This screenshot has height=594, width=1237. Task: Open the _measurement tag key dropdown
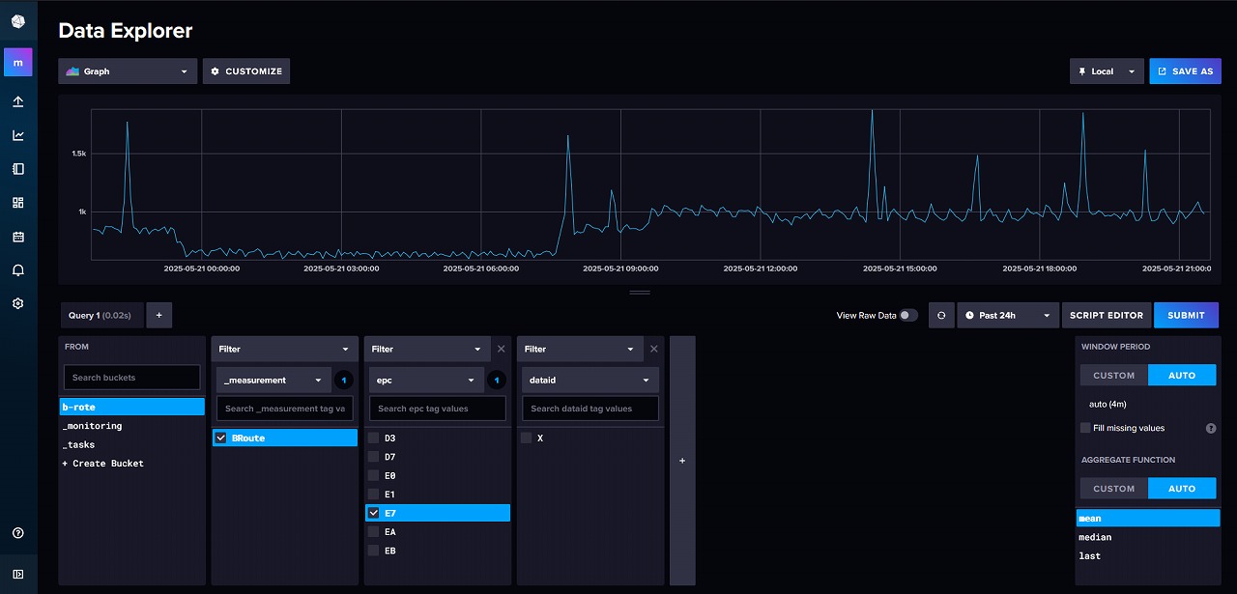[274, 380]
